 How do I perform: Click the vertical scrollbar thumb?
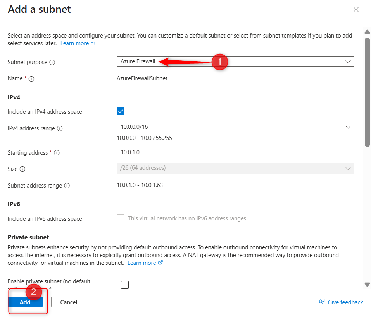[367, 92]
